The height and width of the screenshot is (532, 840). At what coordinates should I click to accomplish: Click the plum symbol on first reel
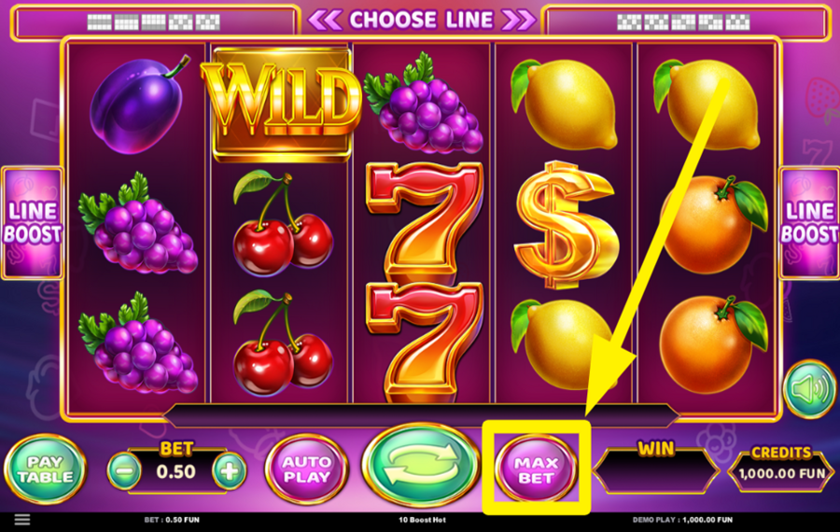[x=137, y=105]
